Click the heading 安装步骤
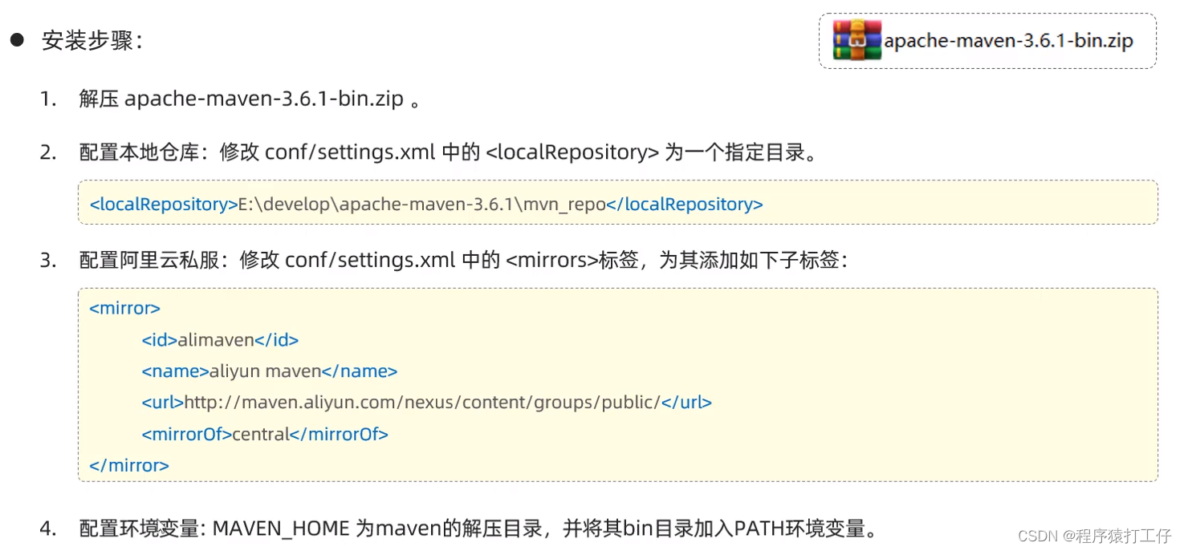1184x551 pixels. [92, 41]
